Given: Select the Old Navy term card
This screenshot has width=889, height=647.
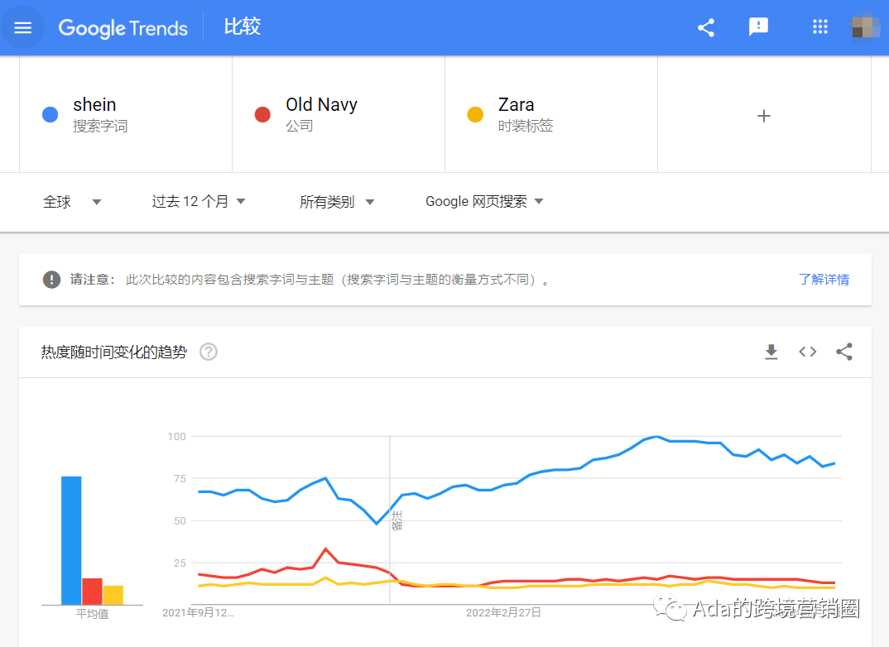Looking at the screenshot, I should [339, 115].
